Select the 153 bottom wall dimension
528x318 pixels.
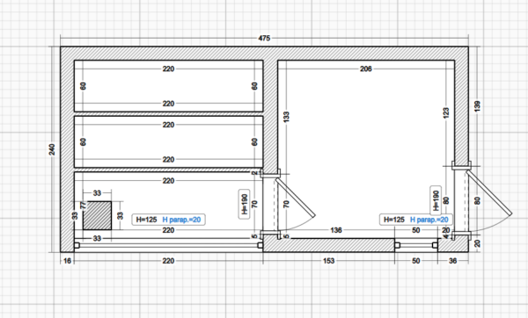click(328, 261)
